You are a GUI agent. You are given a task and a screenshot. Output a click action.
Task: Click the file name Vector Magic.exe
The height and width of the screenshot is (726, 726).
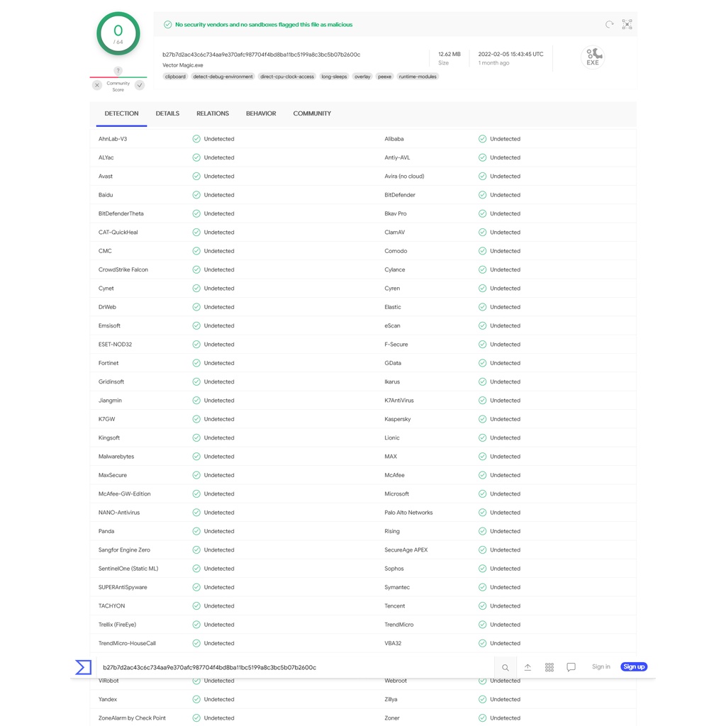click(x=182, y=65)
